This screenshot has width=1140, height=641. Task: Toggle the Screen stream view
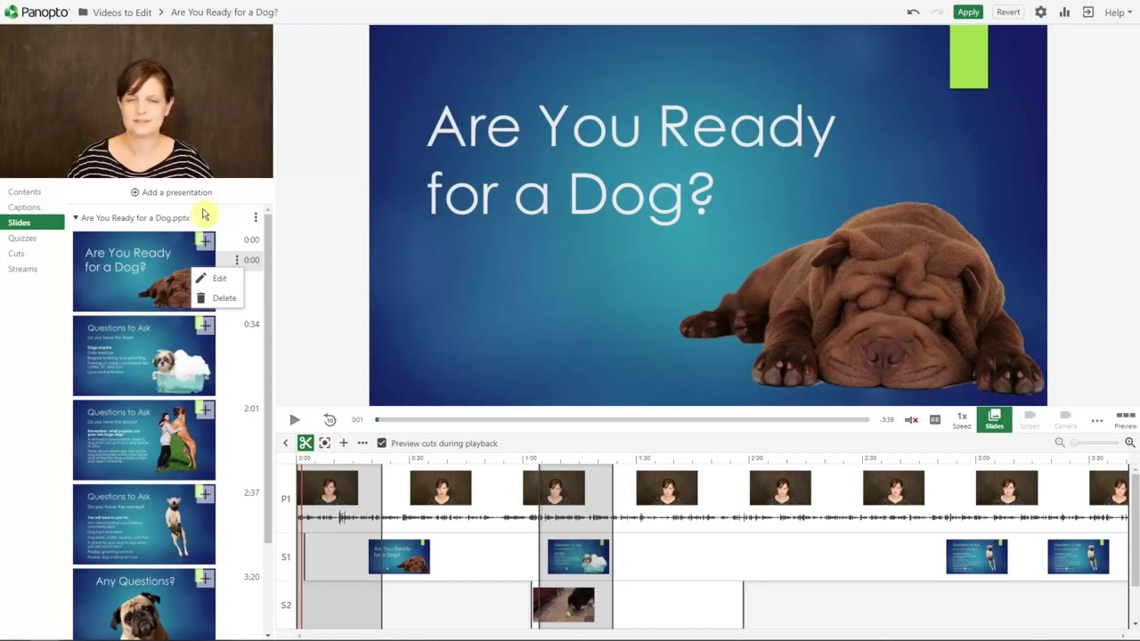pos(1030,420)
